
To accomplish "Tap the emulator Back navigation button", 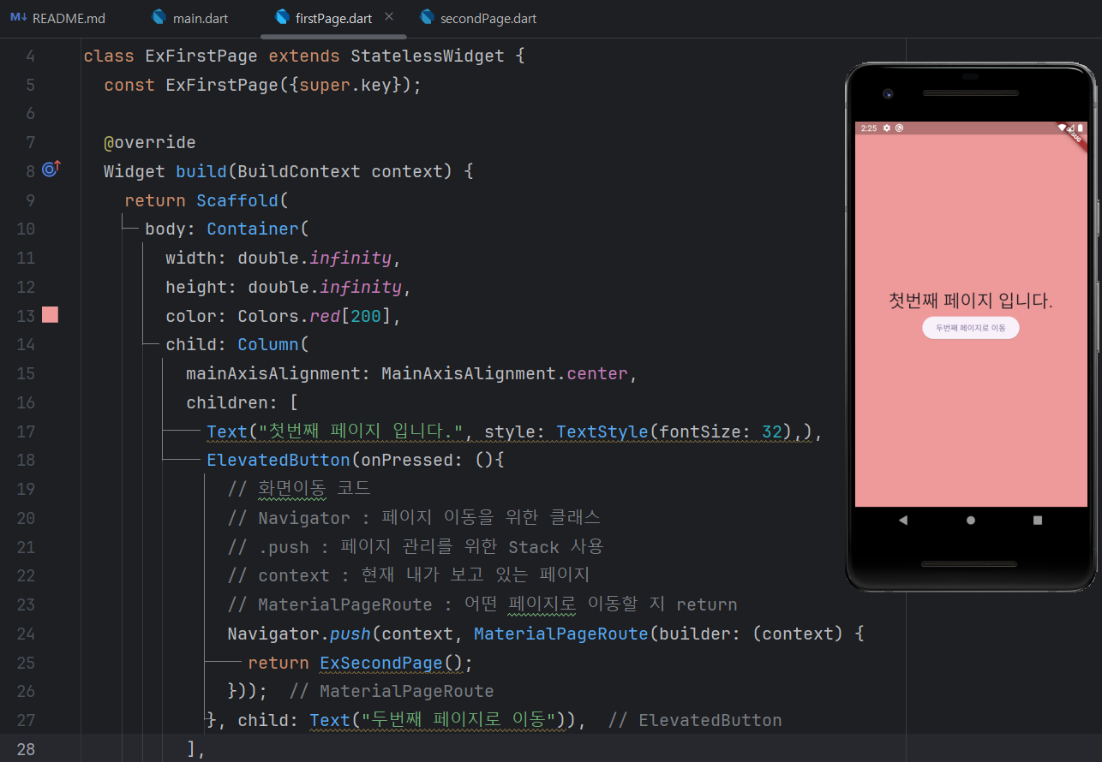I will [903, 520].
